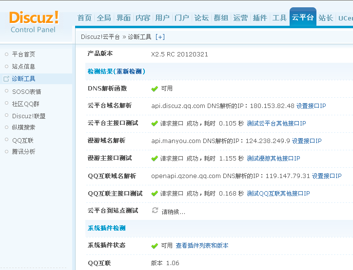Screen dimensions: 353x270
Task: Open 纵横搜索 in sidebar
Action: pyautogui.click(x=23, y=127)
